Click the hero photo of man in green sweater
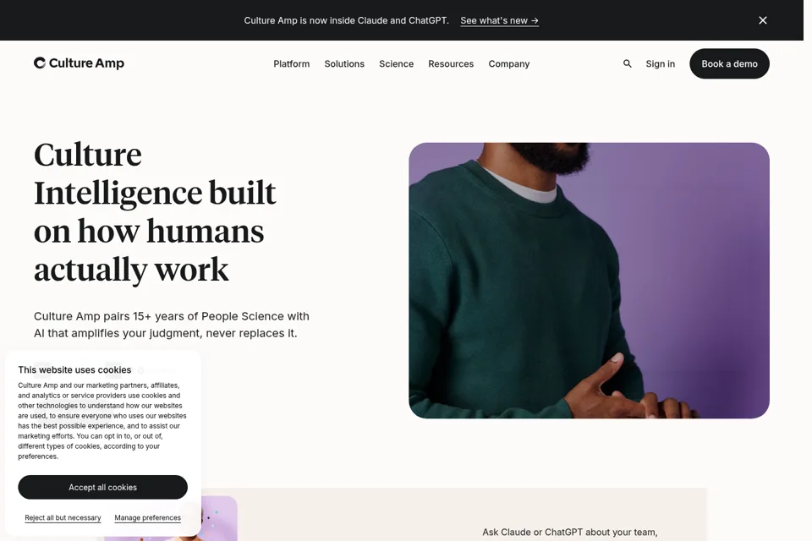The image size is (812, 541). point(589,281)
